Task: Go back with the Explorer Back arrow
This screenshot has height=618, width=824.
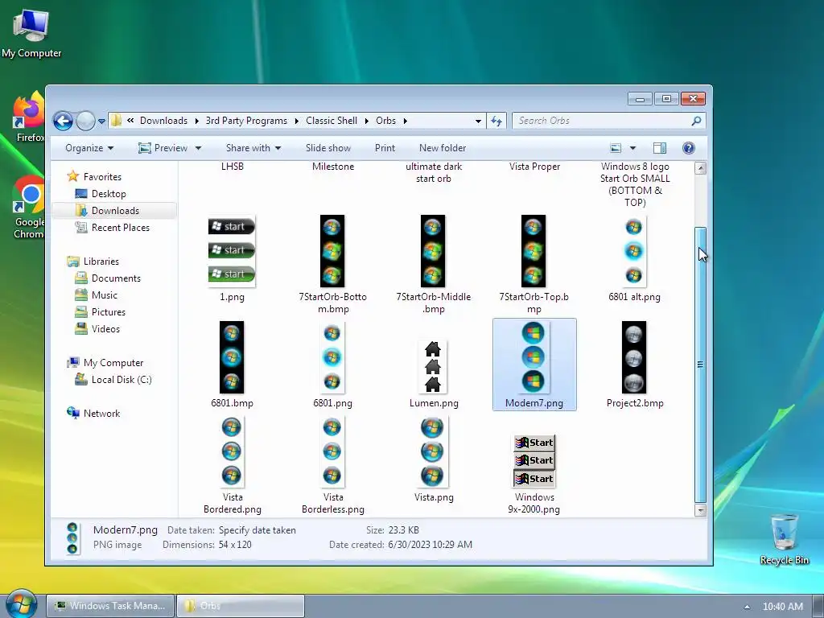Action: 63,121
